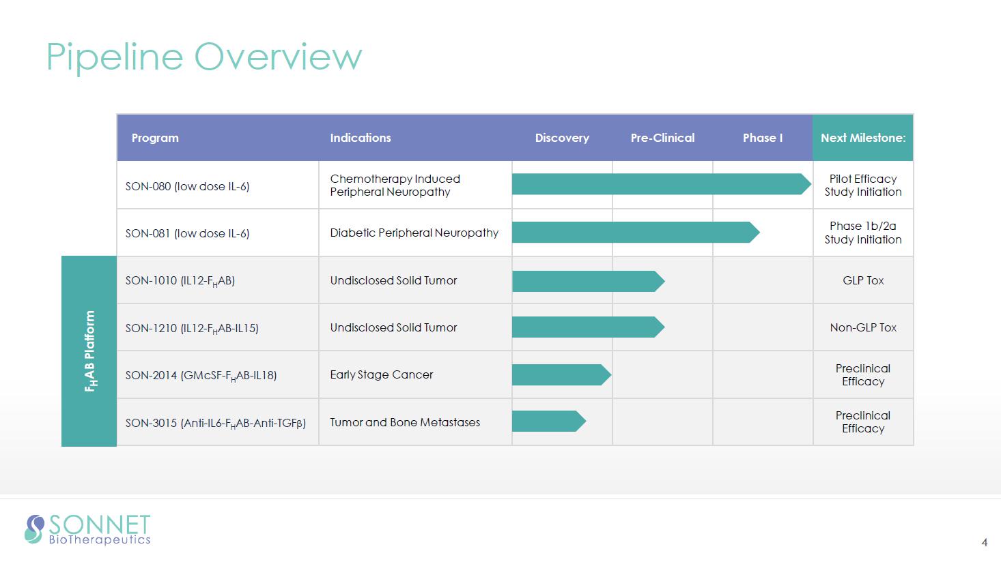Click the SON-1210 (IL12-FHAB-IL15) program cell
1001x562 pixels.
[x=192, y=328]
